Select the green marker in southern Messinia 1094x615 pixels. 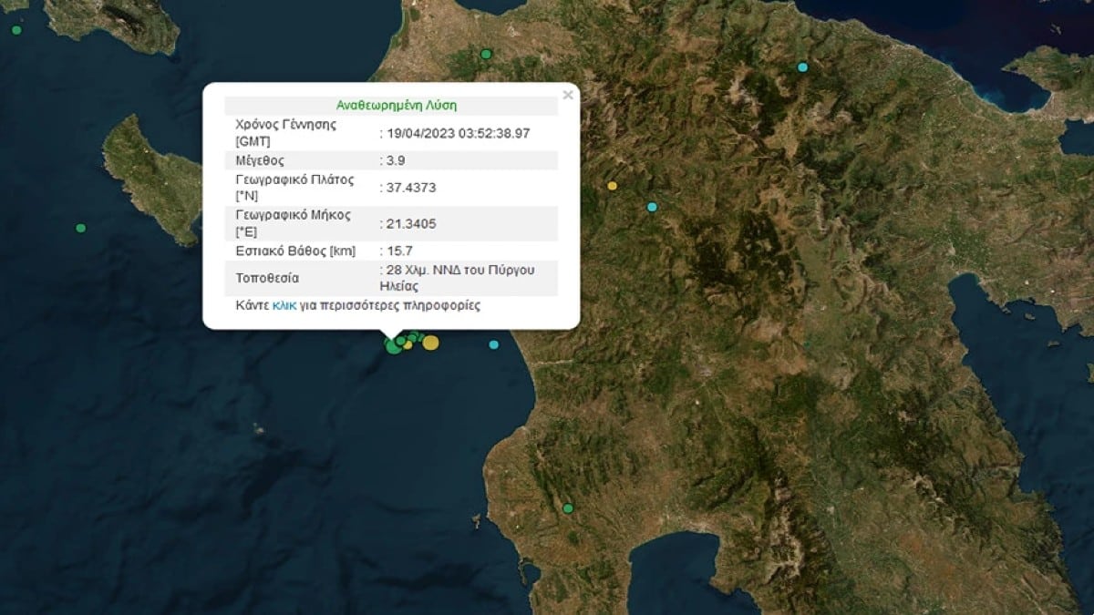point(568,507)
